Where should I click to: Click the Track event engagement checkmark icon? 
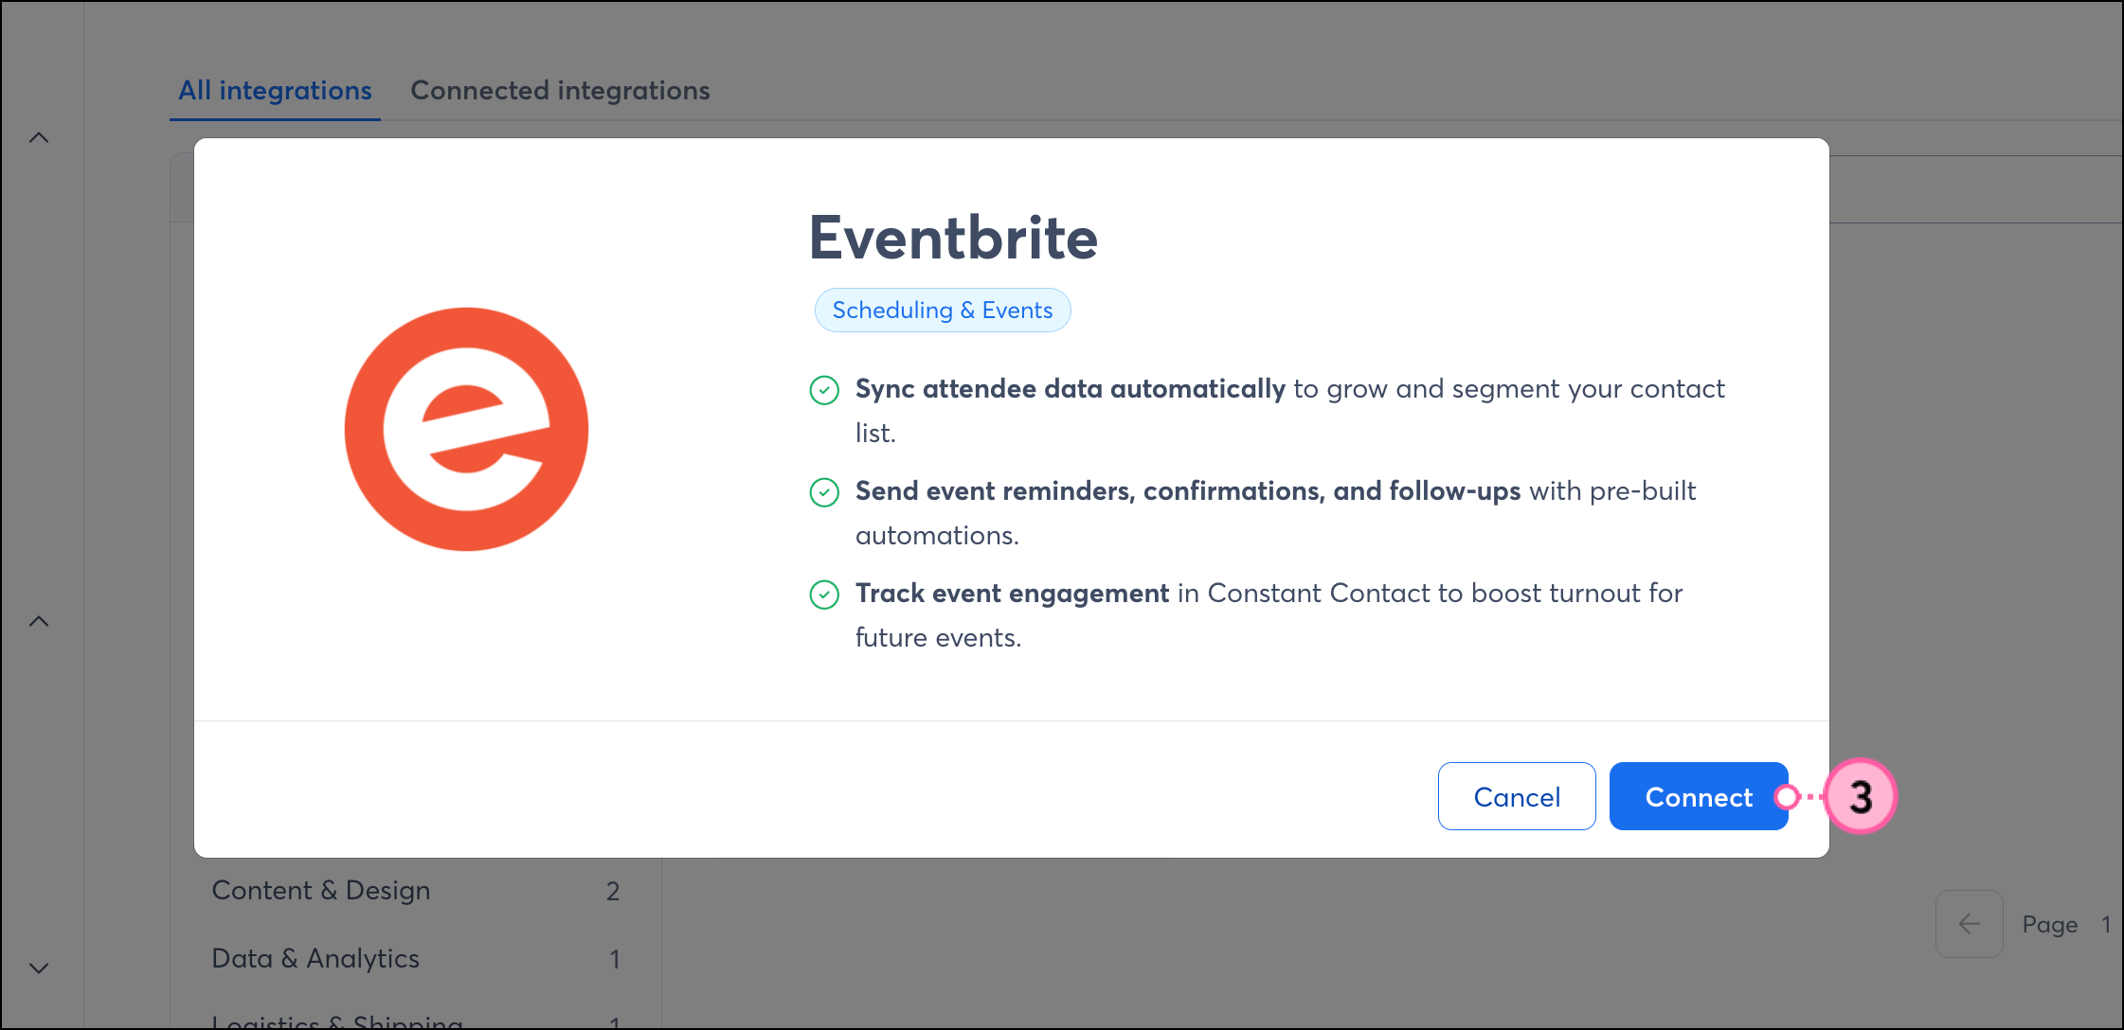(824, 595)
